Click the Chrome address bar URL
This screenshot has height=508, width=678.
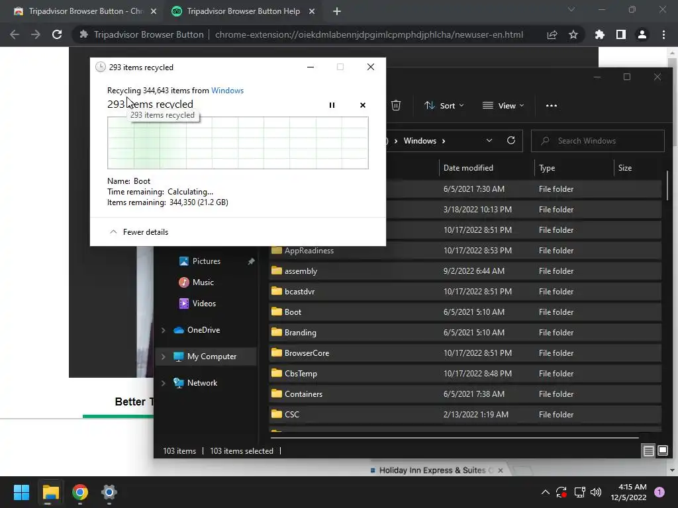pos(369,34)
